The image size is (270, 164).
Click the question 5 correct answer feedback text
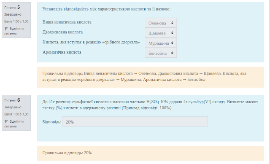coord(144,76)
